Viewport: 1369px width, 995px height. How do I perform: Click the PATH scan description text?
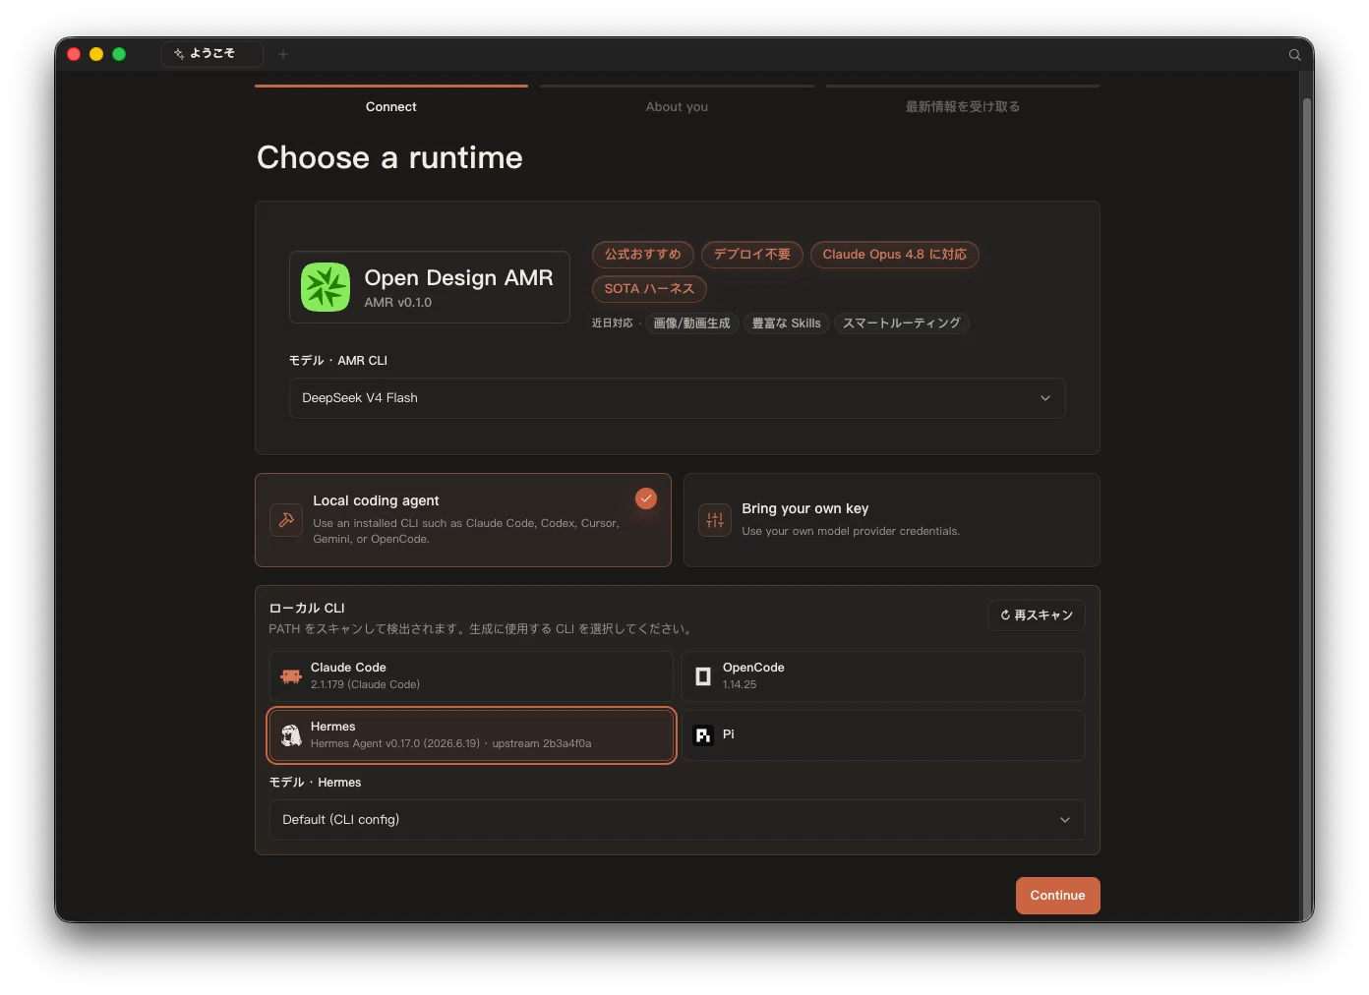483,629
